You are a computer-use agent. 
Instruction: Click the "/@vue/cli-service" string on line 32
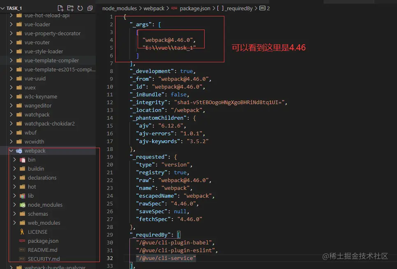click(x=166, y=258)
